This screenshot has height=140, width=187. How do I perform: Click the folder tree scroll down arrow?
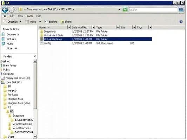pyautogui.click(x=35, y=136)
